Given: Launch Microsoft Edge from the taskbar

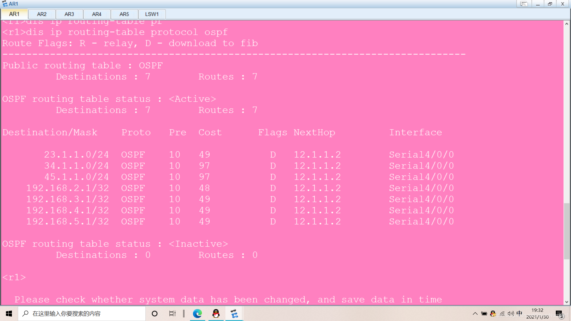Looking at the screenshot, I should [x=197, y=314].
